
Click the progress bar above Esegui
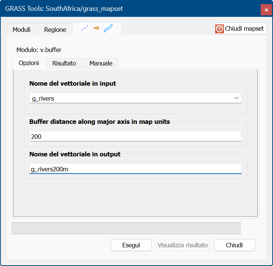[126, 228]
